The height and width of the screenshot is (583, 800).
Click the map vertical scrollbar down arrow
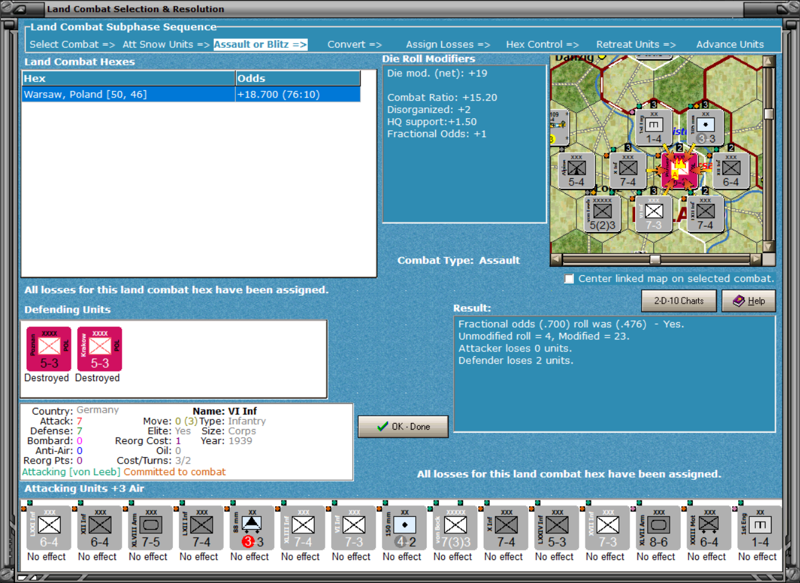click(769, 247)
